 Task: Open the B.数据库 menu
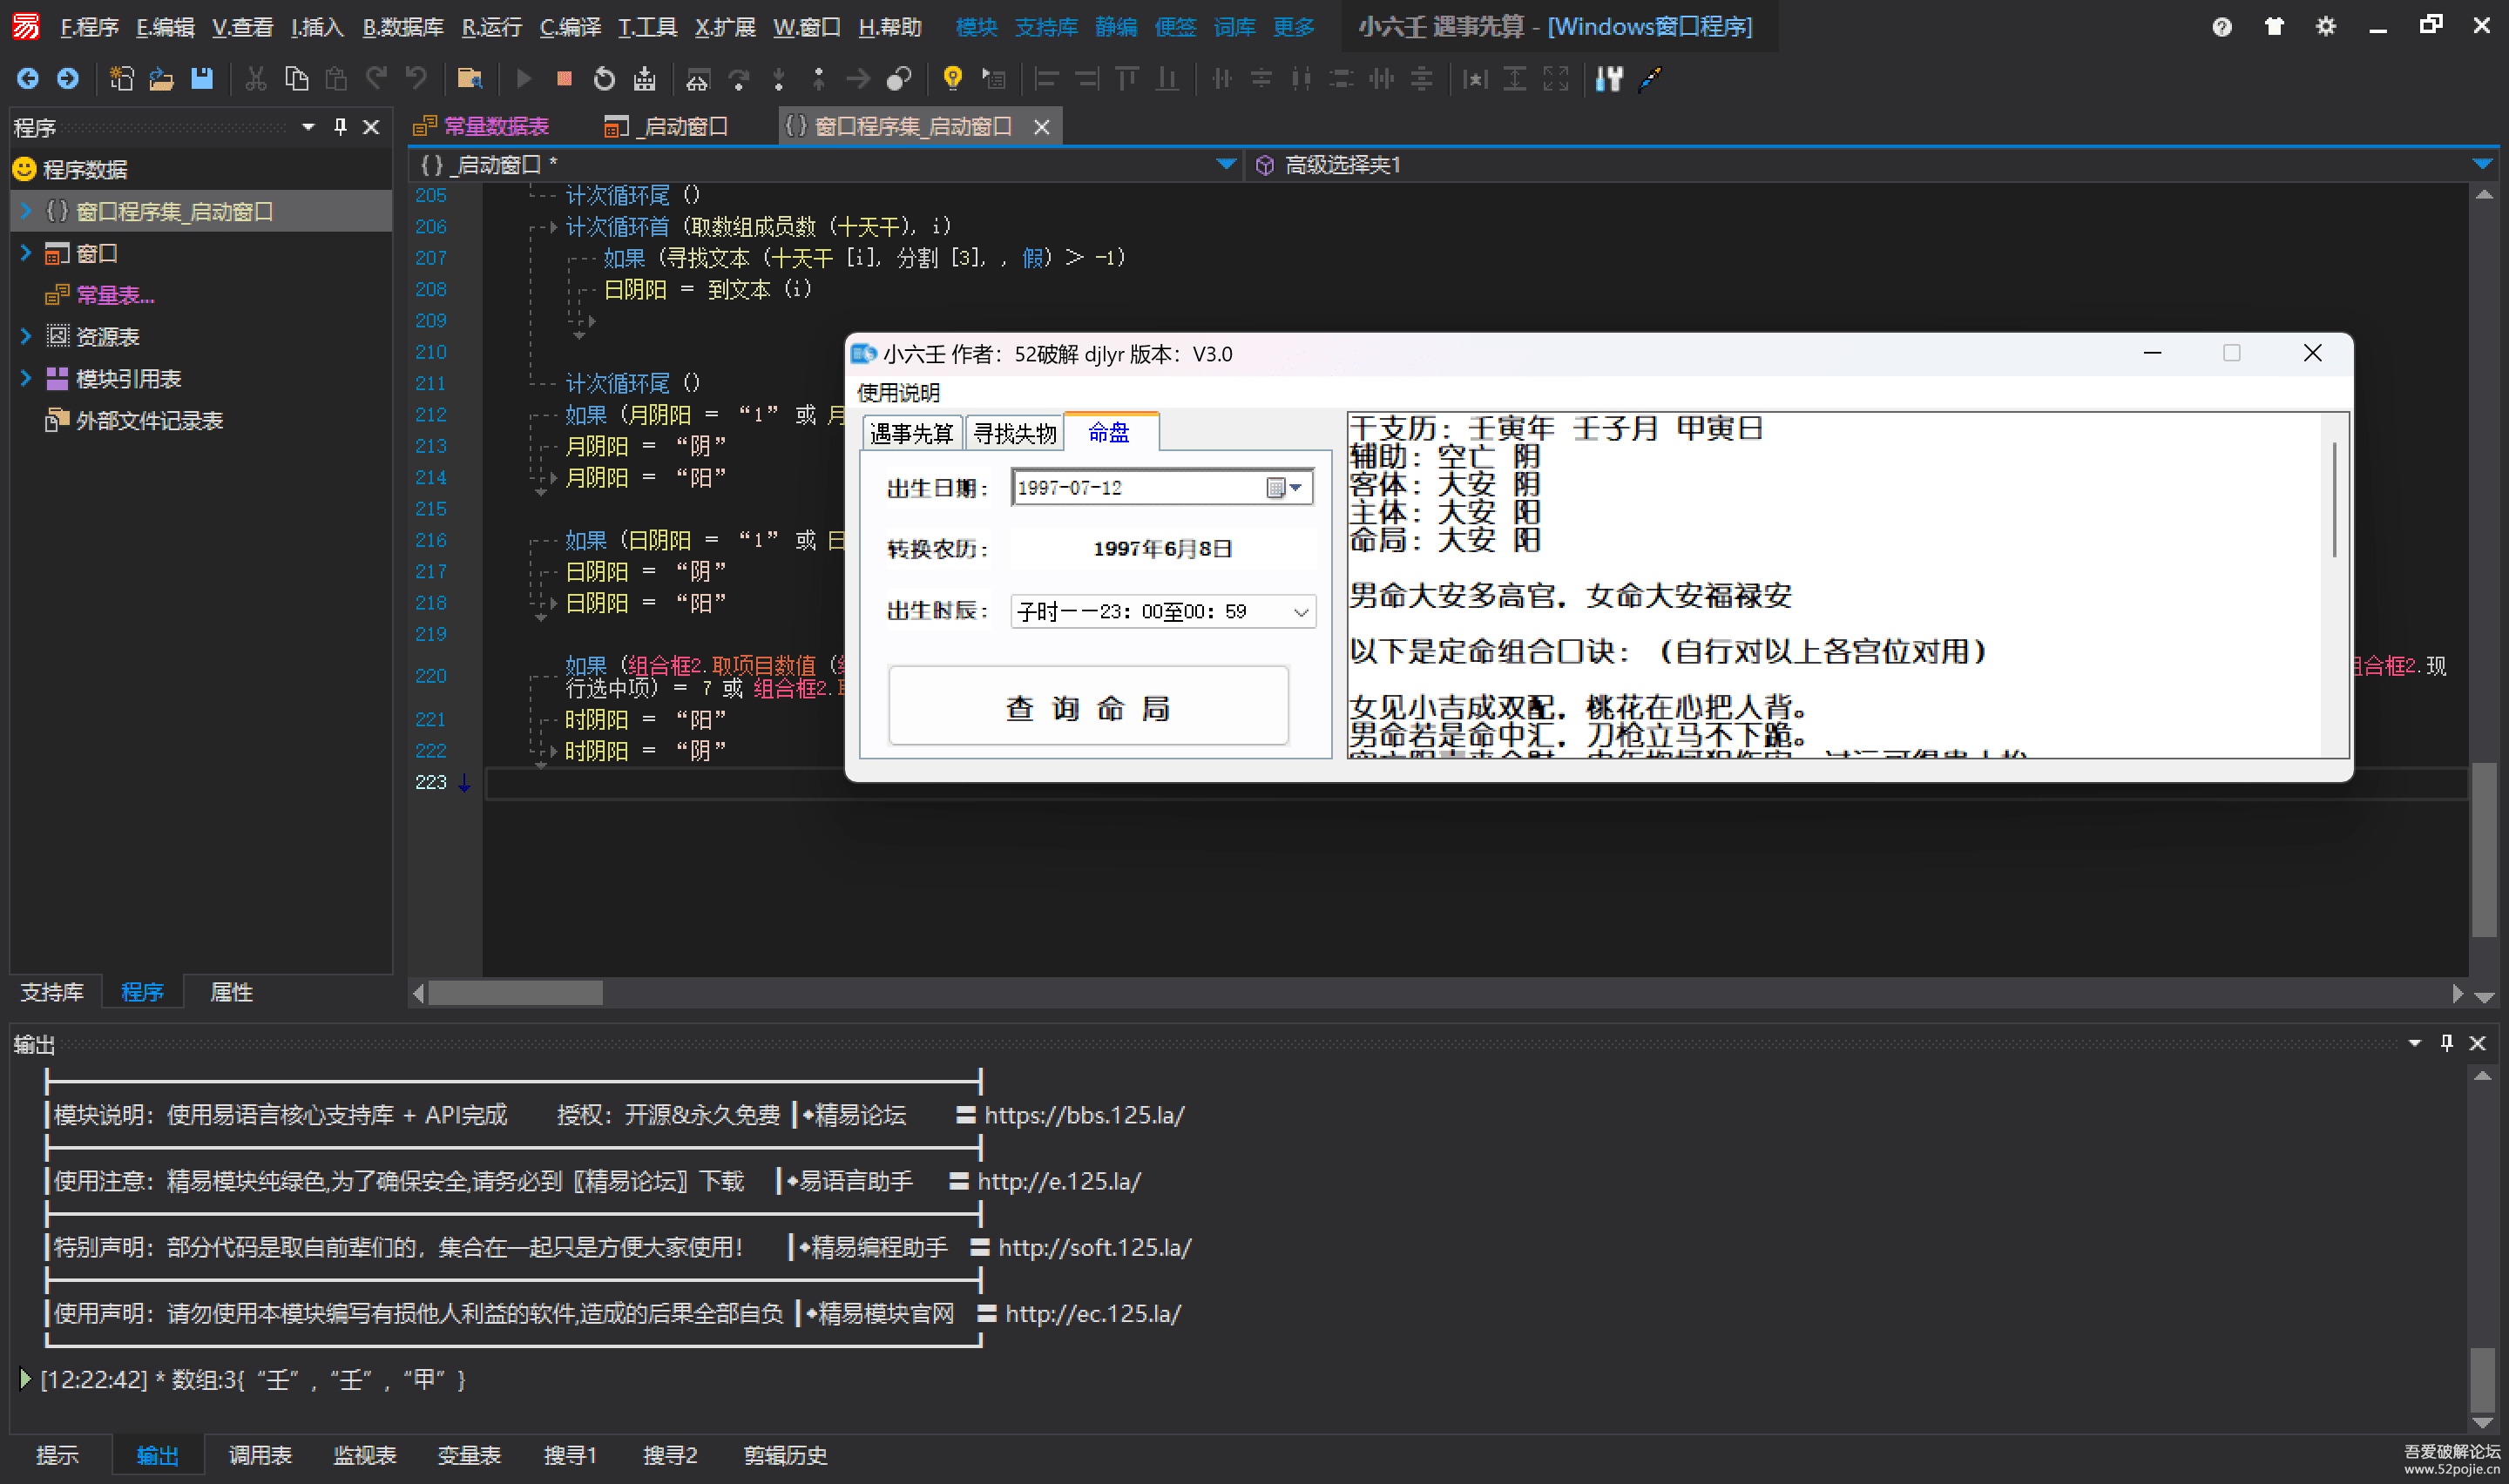click(403, 27)
